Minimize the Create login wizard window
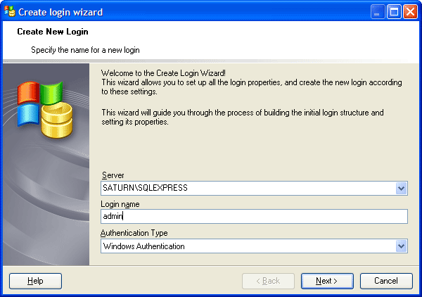This screenshot has width=422, height=297. click(x=379, y=12)
